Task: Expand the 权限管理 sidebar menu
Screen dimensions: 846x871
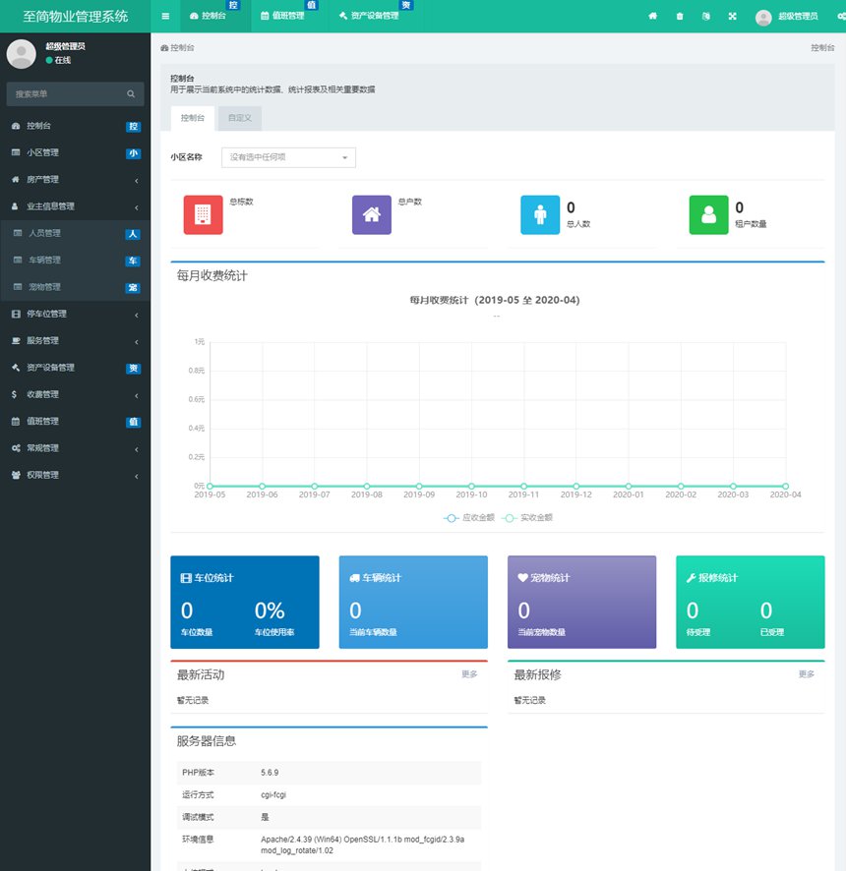Action: (x=75, y=476)
